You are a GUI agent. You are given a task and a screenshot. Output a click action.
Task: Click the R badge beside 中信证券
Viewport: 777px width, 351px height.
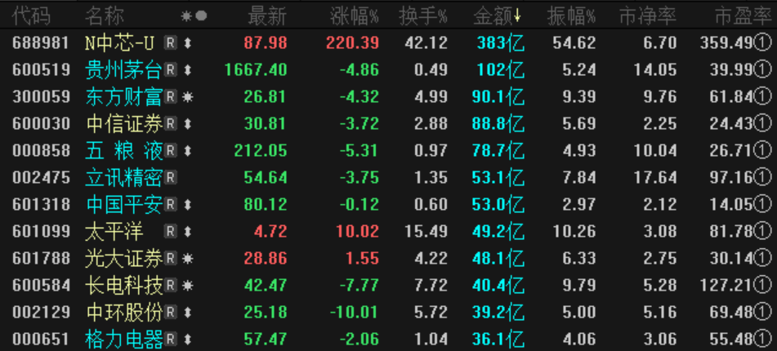171,124
